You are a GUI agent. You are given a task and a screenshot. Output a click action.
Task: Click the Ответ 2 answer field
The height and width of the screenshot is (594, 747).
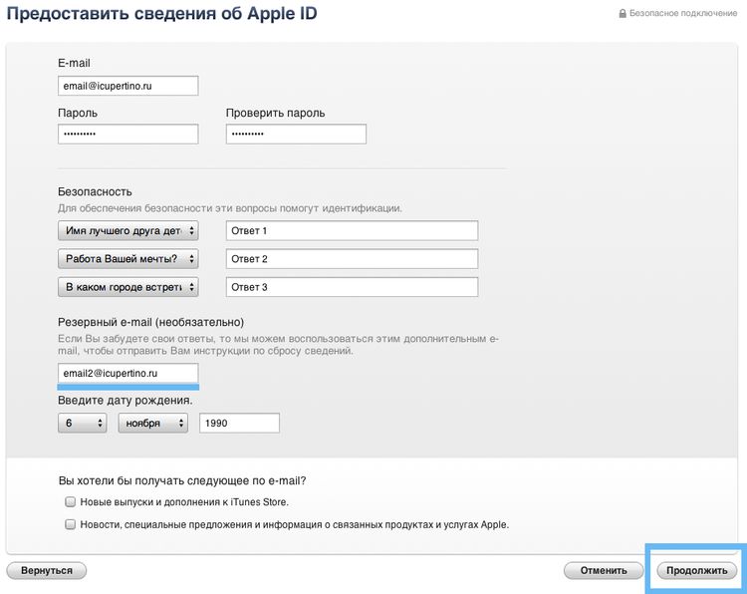pos(352,259)
